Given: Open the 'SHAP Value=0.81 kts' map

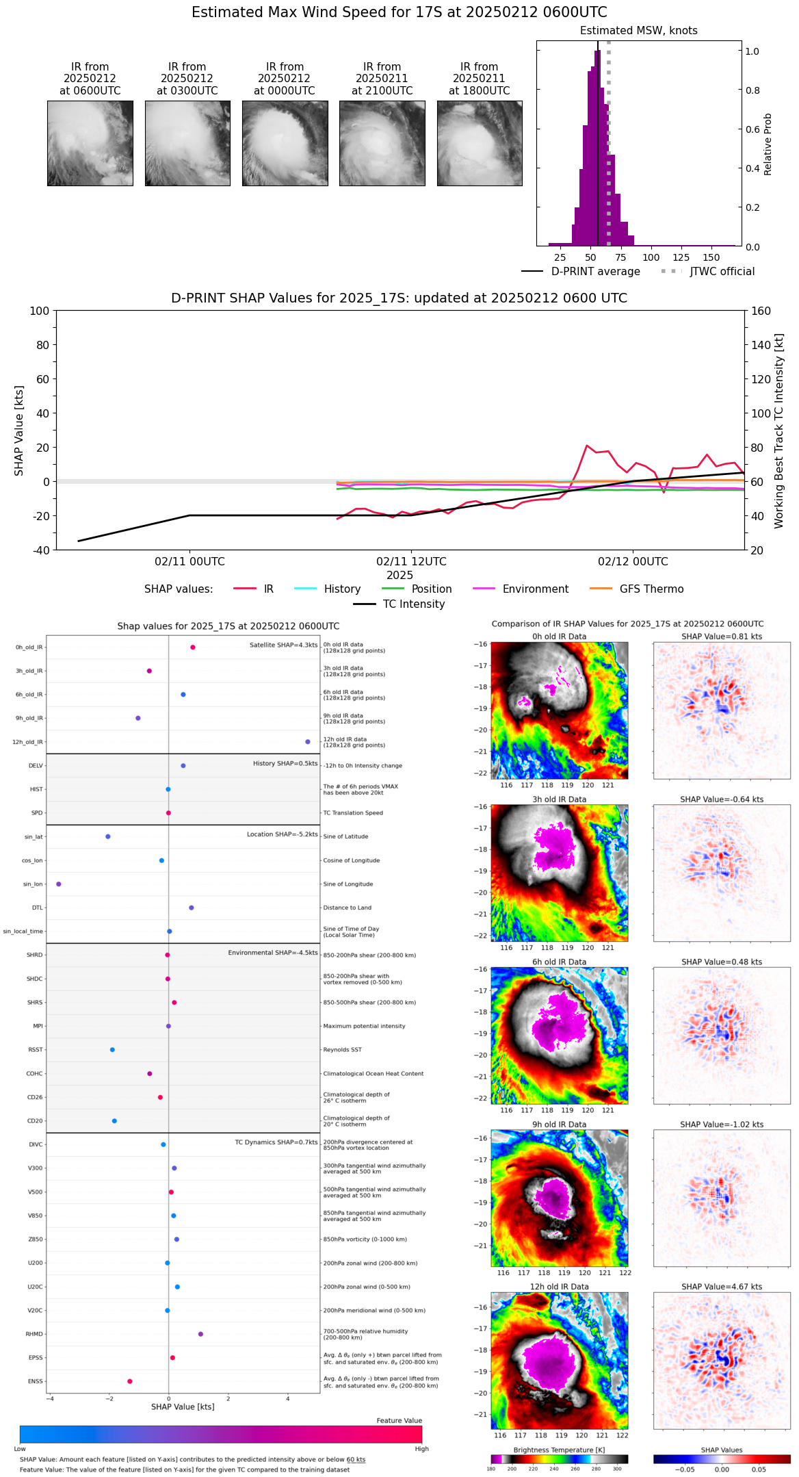Looking at the screenshot, I should click(x=722, y=710).
